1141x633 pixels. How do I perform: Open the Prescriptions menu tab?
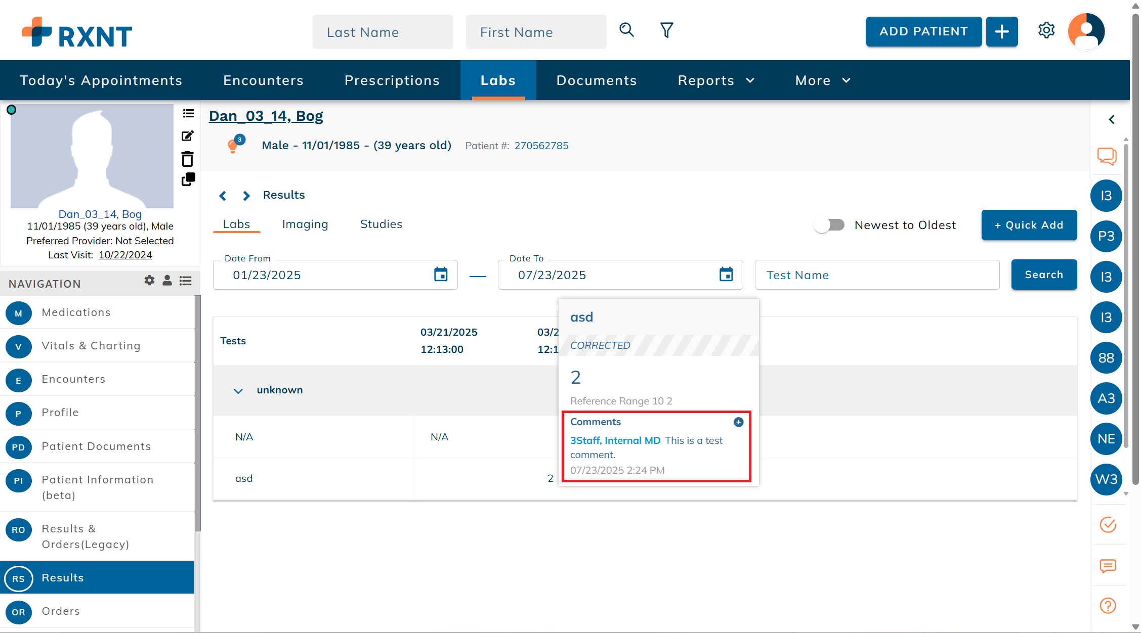(392, 80)
